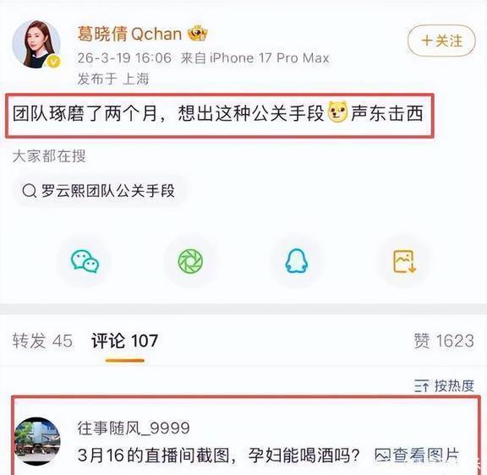Open 查看图片 link in the comment
487x475 pixels.
click(417, 456)
